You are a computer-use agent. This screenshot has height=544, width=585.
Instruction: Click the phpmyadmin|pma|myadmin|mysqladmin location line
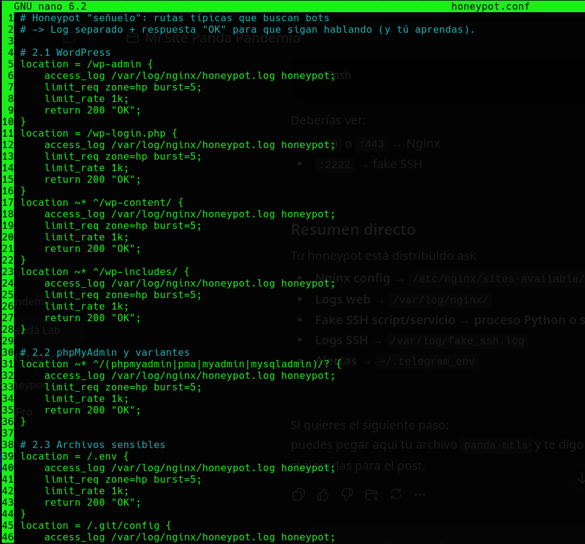pyautogui.click(x=181, y=364)
